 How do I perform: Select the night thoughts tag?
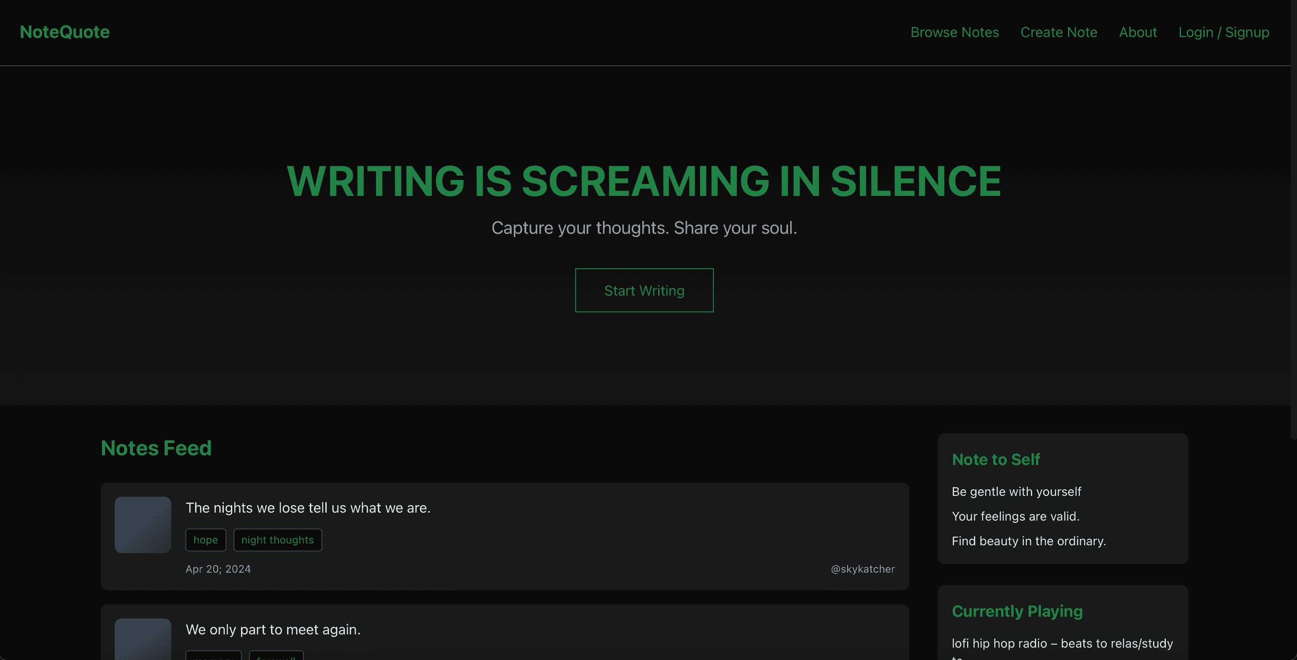[x=277, y=540]
